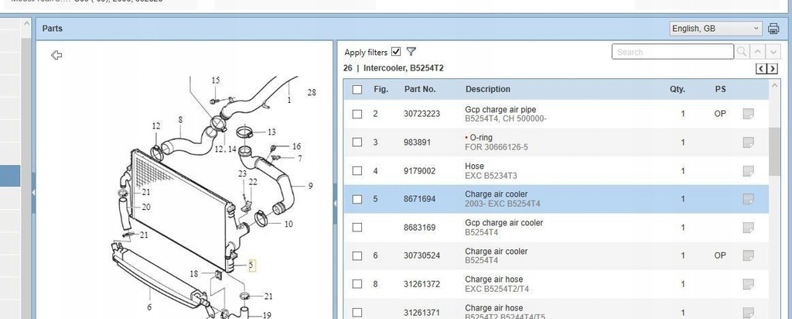Screen dimensions: 792x319
Task: Open the note icon for part 31261372
Action: pyautogui.click(x=748, y=284)
